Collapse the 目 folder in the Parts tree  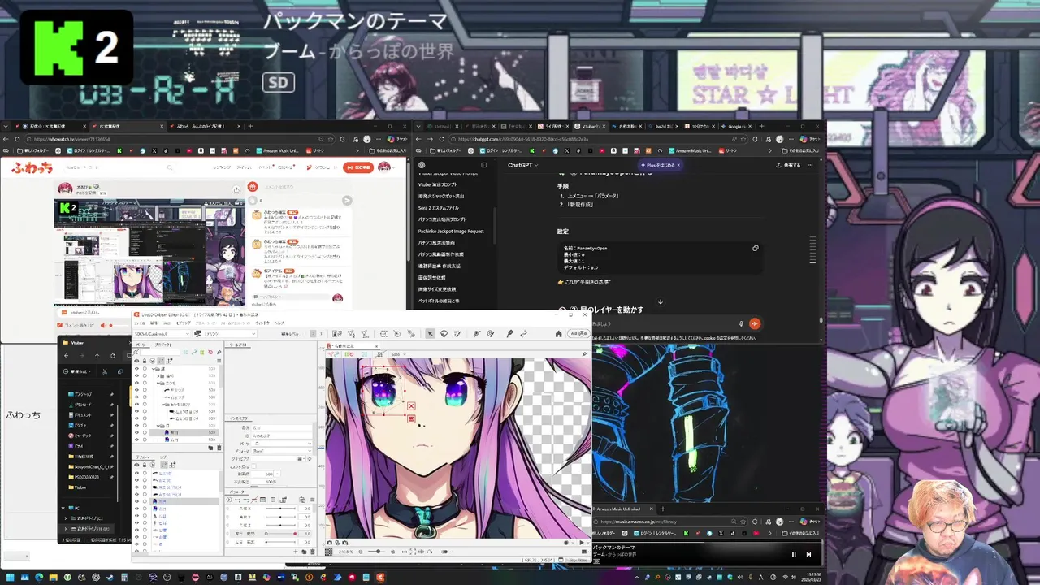pyautogui.click(x=158, y=426)
